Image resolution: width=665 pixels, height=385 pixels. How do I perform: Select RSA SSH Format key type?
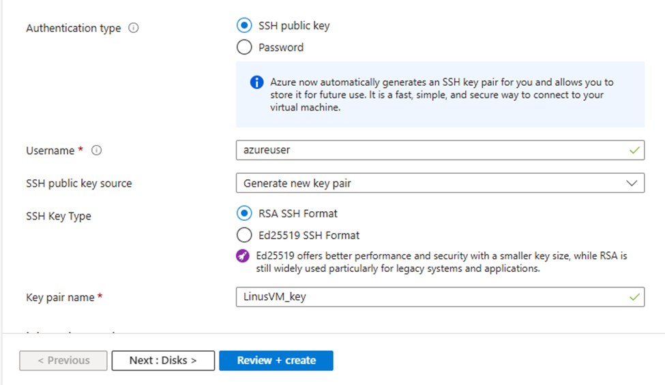point(243,213)
